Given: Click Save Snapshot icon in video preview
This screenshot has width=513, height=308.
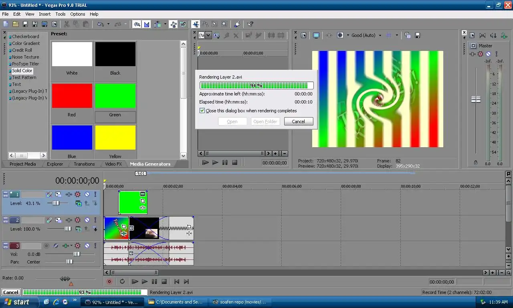Looking at the screenshot, I should (x=417, y=35).
